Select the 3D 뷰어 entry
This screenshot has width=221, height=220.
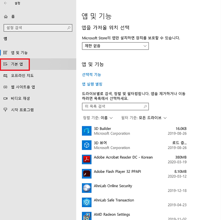[134, 145]
